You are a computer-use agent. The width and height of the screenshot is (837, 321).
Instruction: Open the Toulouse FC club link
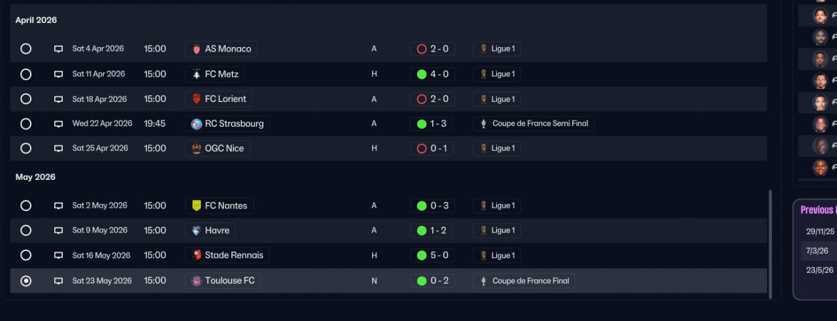pyautogui.click(x=230, y=281)
